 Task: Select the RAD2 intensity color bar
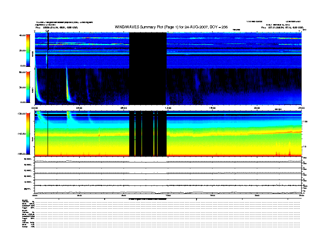(28, 50)
